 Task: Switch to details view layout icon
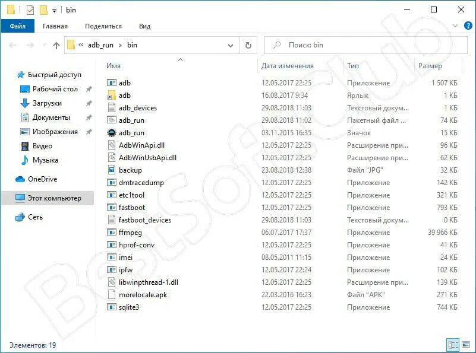pyautogui.click(x=453, y=345)
